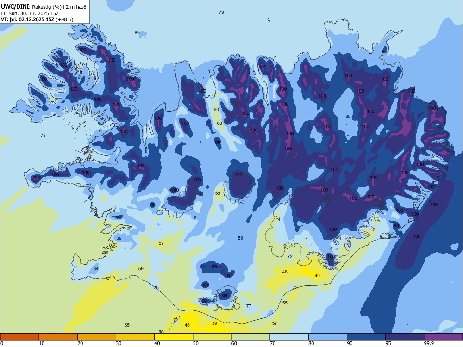Click the IT: Sun. 30. 11. 2025 15Z line
The width and height of the screenshot is (463, 347).
[30, 13]
